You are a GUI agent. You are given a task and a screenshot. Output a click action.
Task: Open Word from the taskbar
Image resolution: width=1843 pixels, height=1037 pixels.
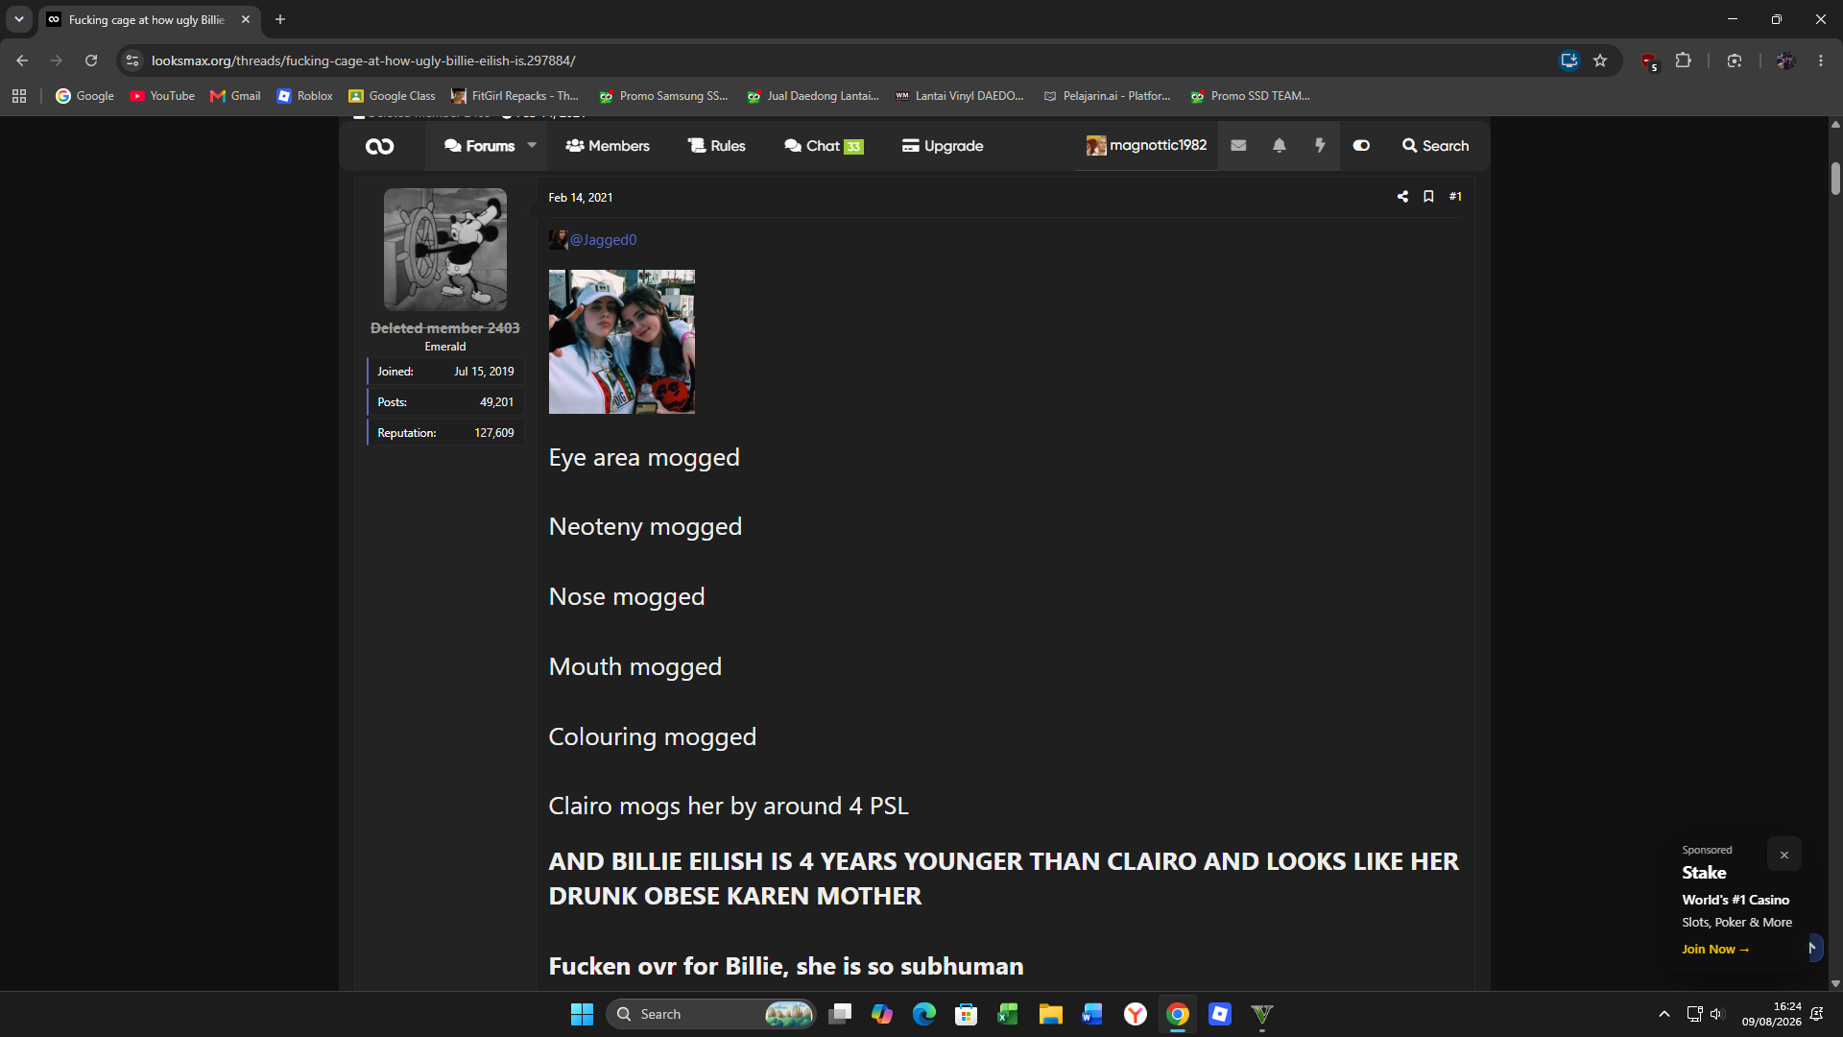tap(1092, 1014)
